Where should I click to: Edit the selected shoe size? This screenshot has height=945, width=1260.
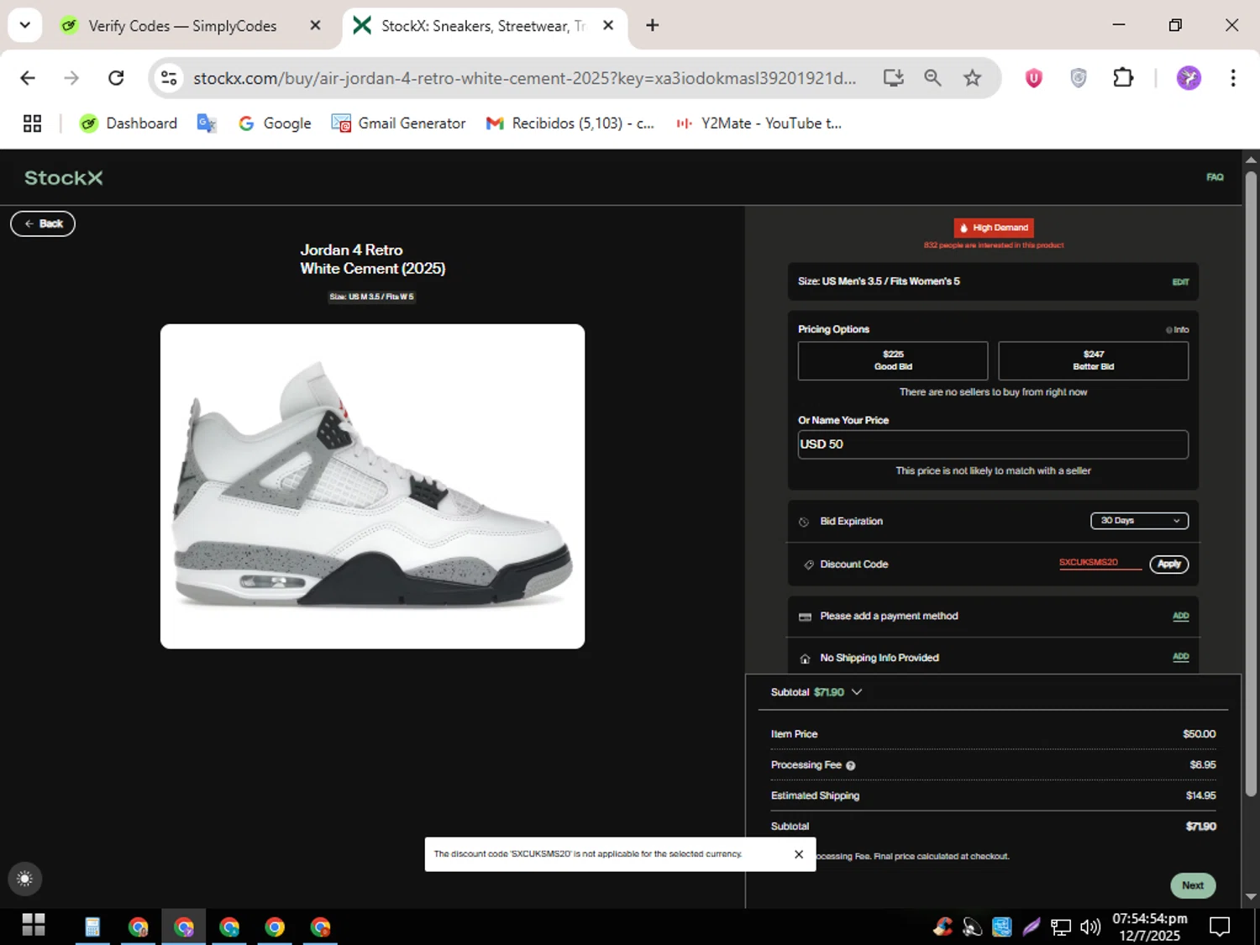[1180, 282]
